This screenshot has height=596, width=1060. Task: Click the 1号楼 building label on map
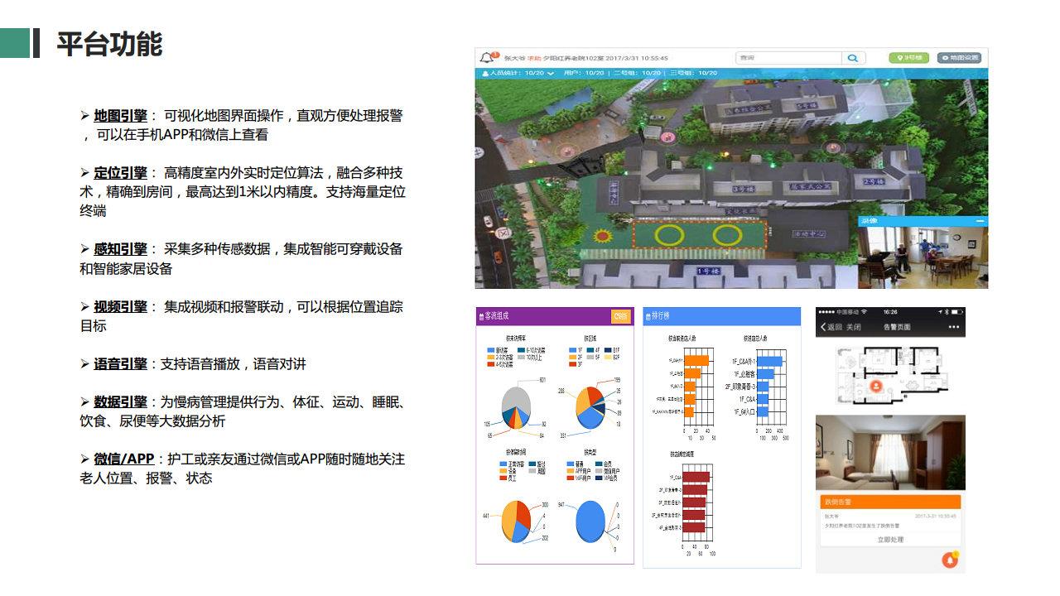click(708, 271)
